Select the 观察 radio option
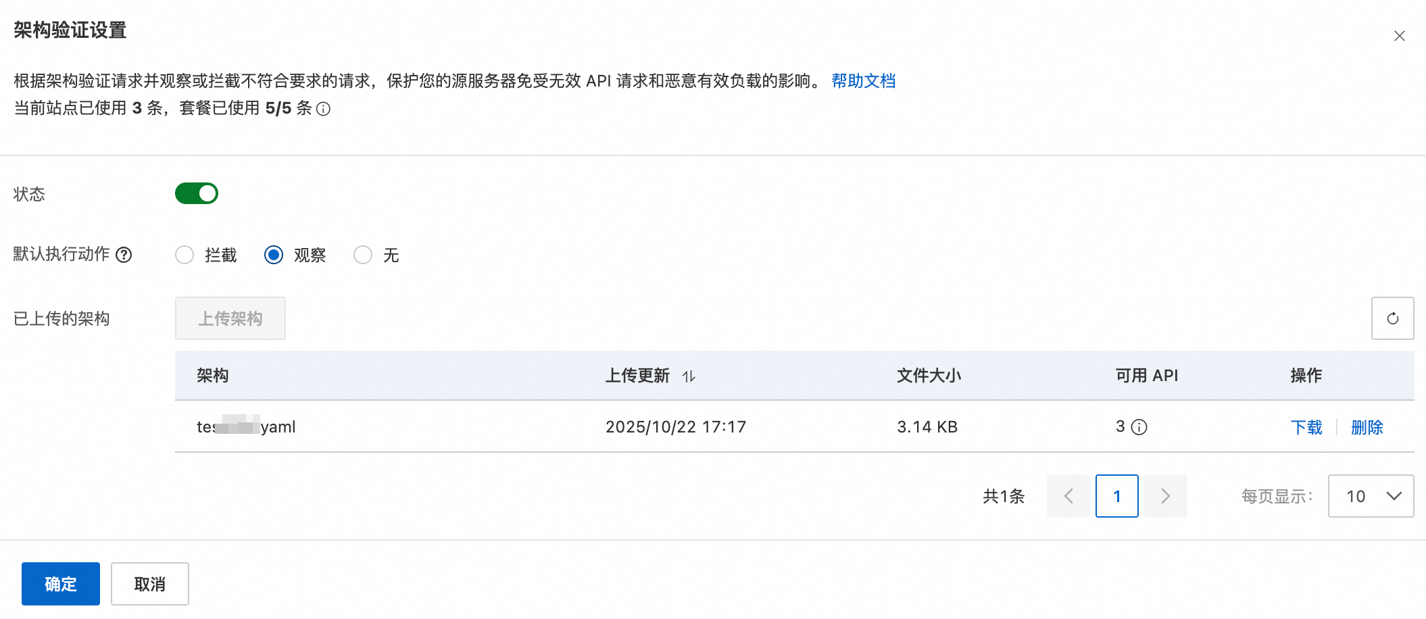This screenshot has height=619, width=1426. (x=274, y=255)
